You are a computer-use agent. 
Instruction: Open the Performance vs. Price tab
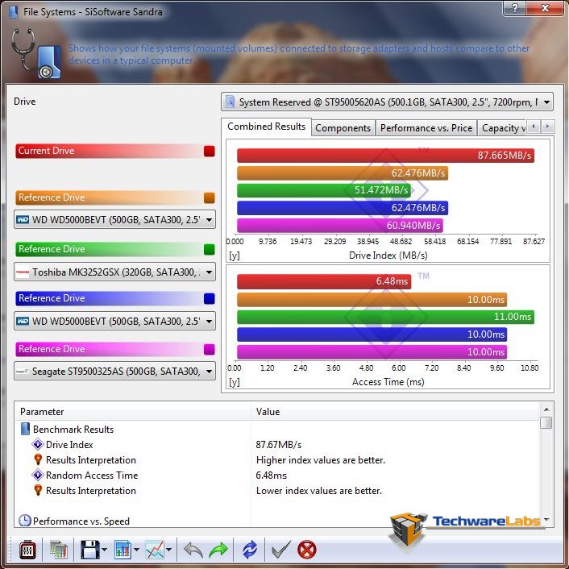click(426, 128)
